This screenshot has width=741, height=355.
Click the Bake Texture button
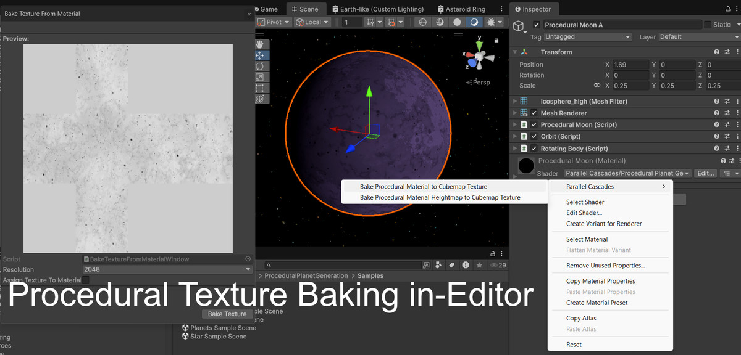[x=227, y=314]
